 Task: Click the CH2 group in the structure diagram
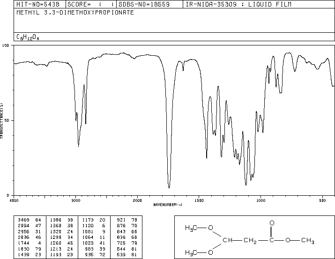tap(250, 241)
